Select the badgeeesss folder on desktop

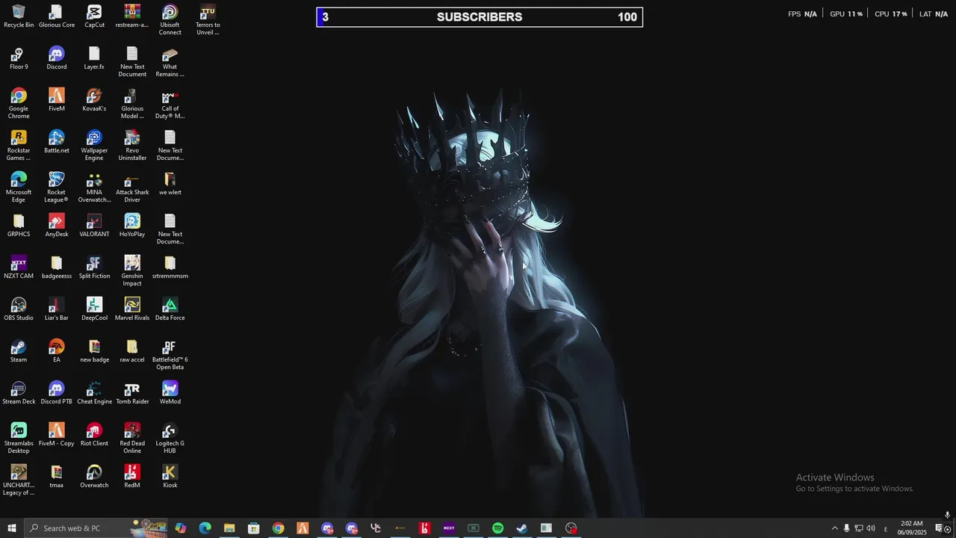tap(57, 268)
